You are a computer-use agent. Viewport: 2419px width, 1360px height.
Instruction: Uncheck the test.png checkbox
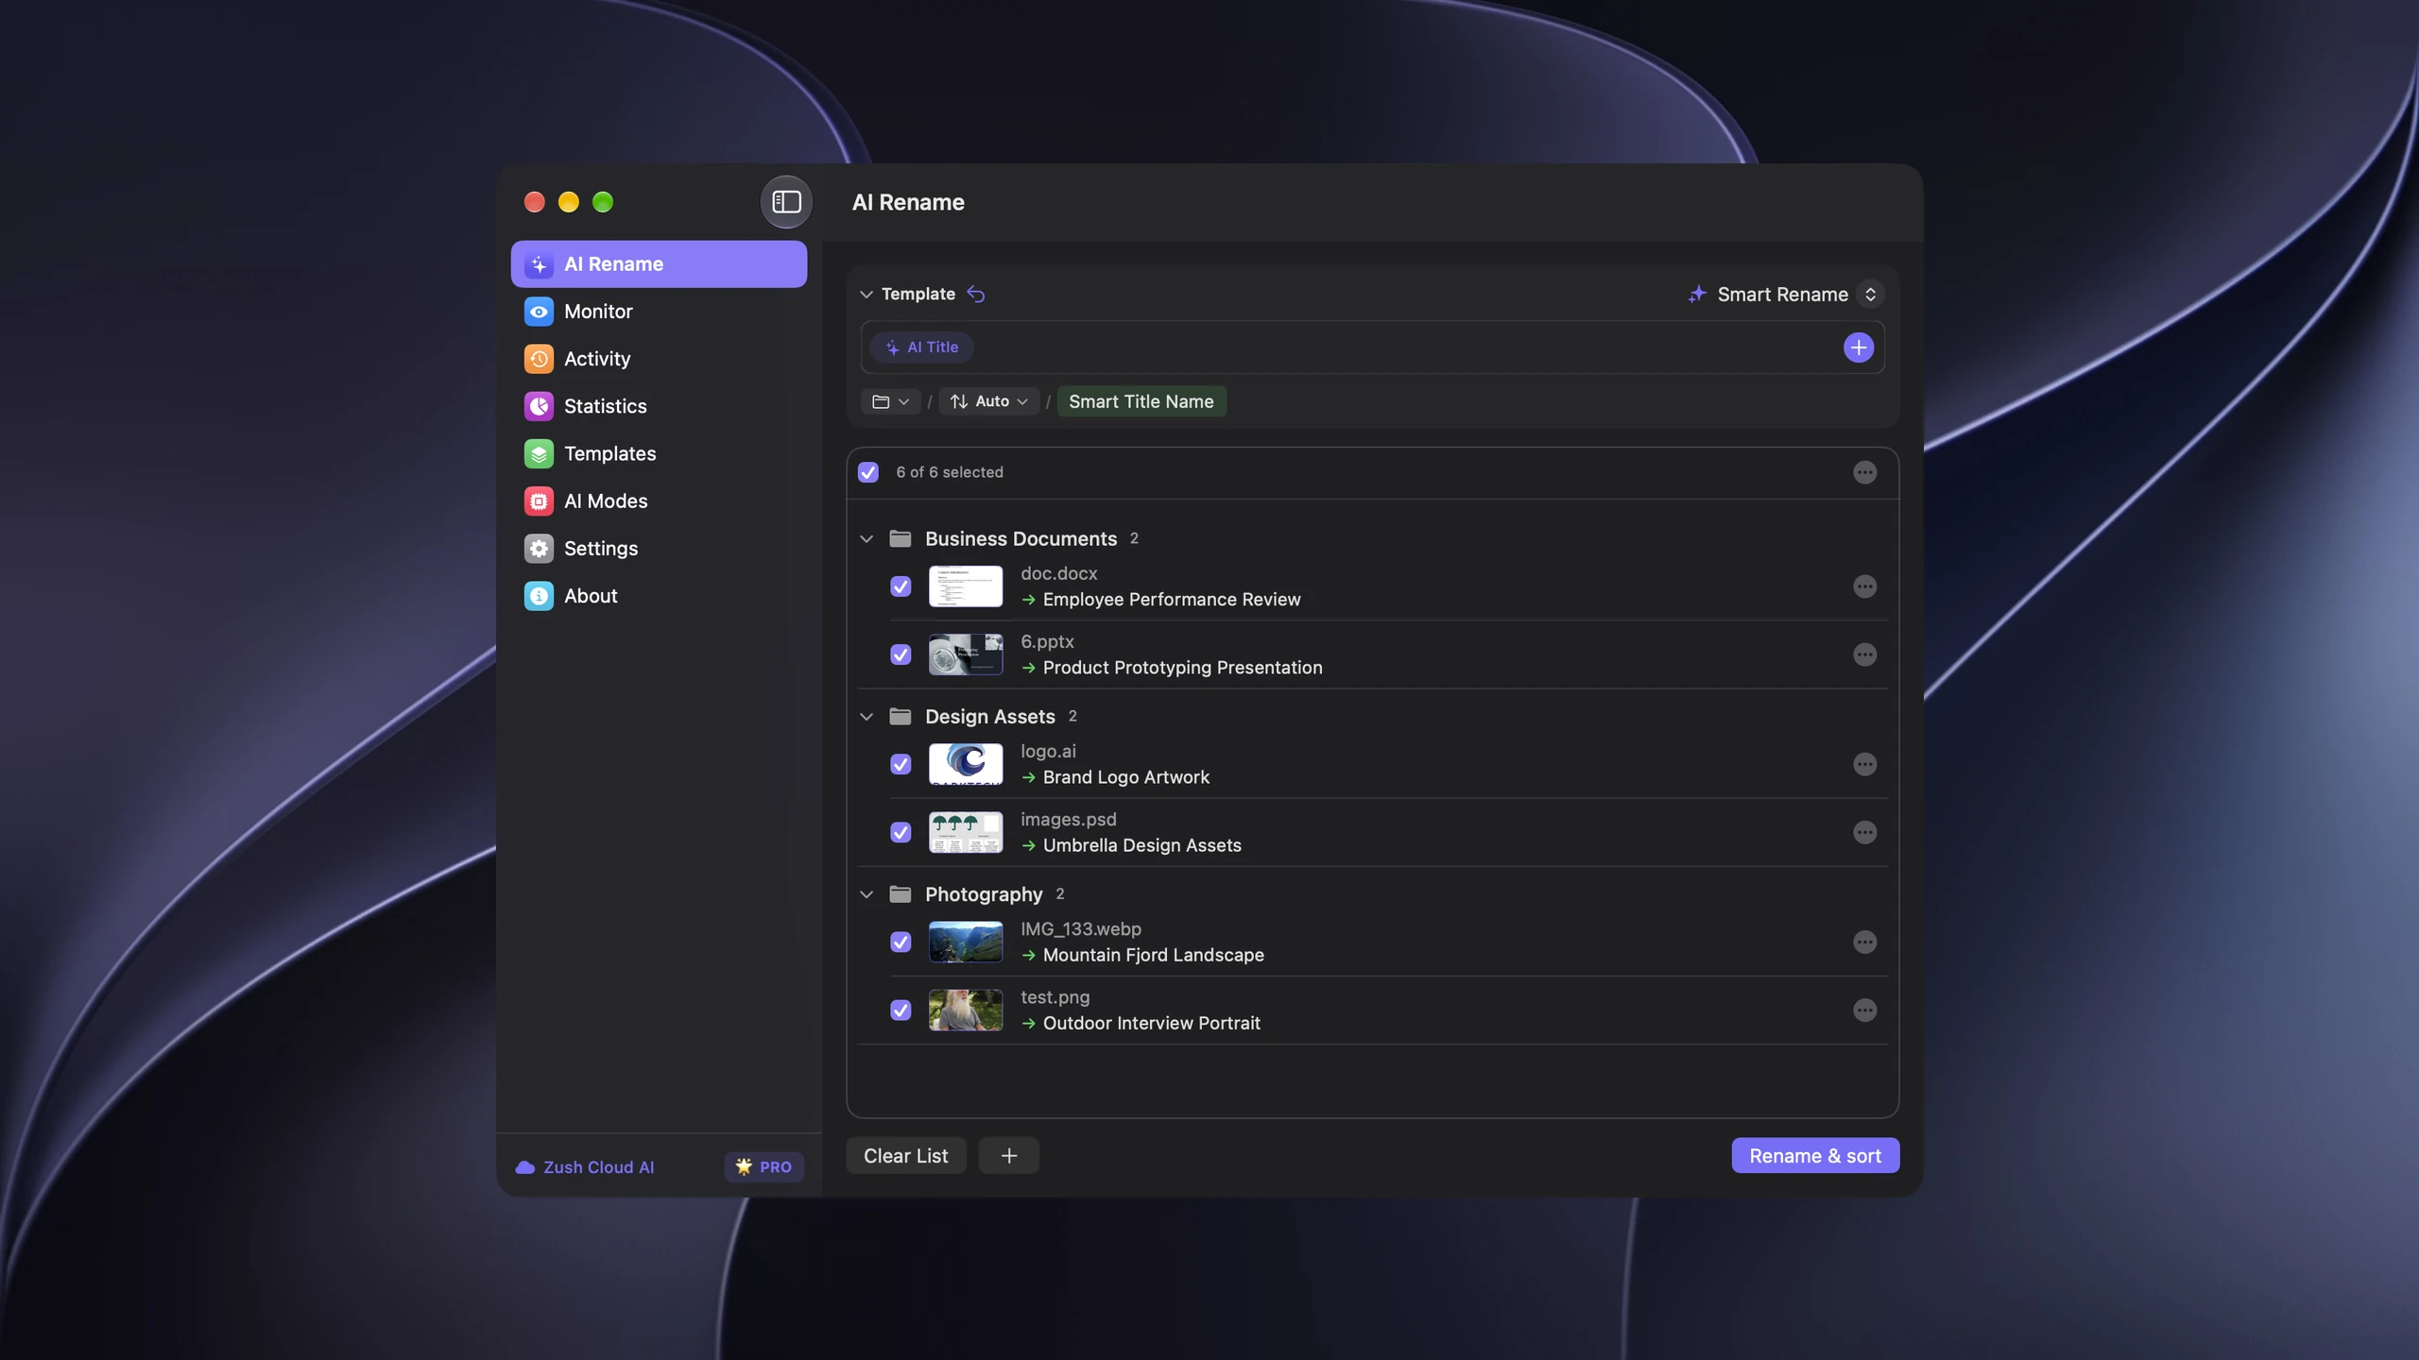901,1010
